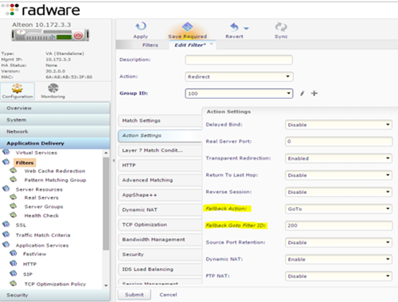Screen dimensions: 398x302
Task: Open the Dynamic NAT section tab
Action: [160, 210]
